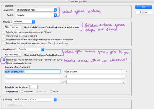
Task: Click the Nom du document naming field
Action: coord(33,71)
